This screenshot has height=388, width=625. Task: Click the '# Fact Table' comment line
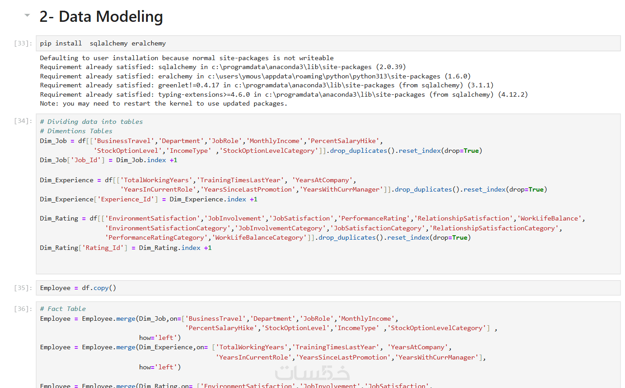pyautogui.click(x=63, y=309)
